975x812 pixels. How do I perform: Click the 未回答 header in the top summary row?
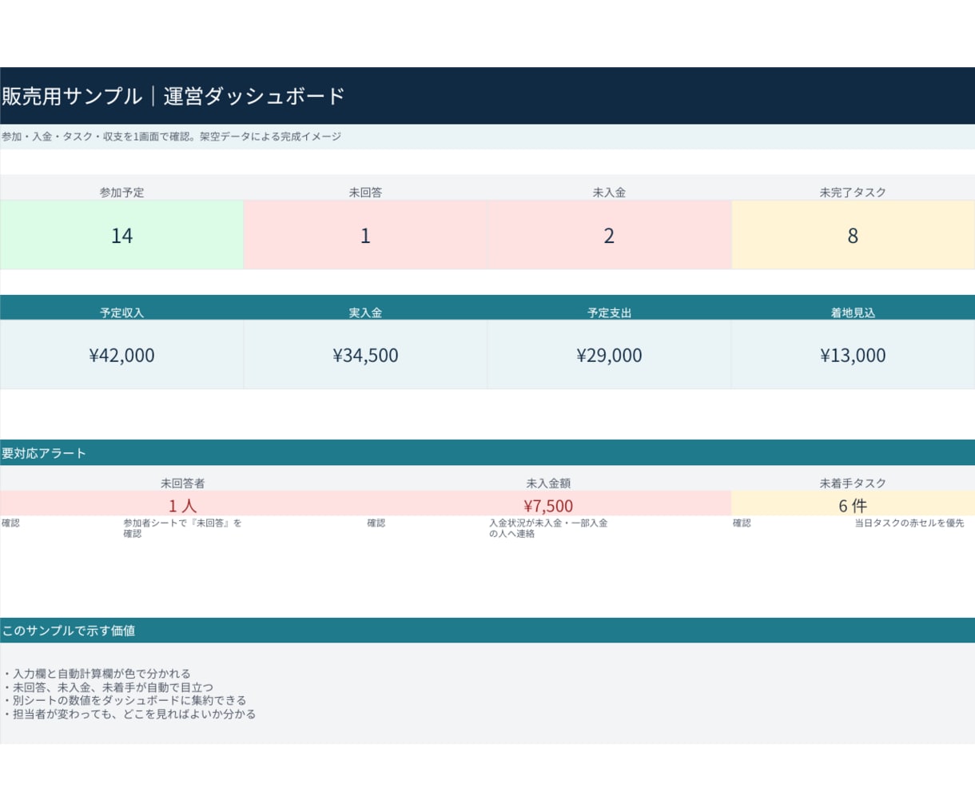click(x=365, y=193)
